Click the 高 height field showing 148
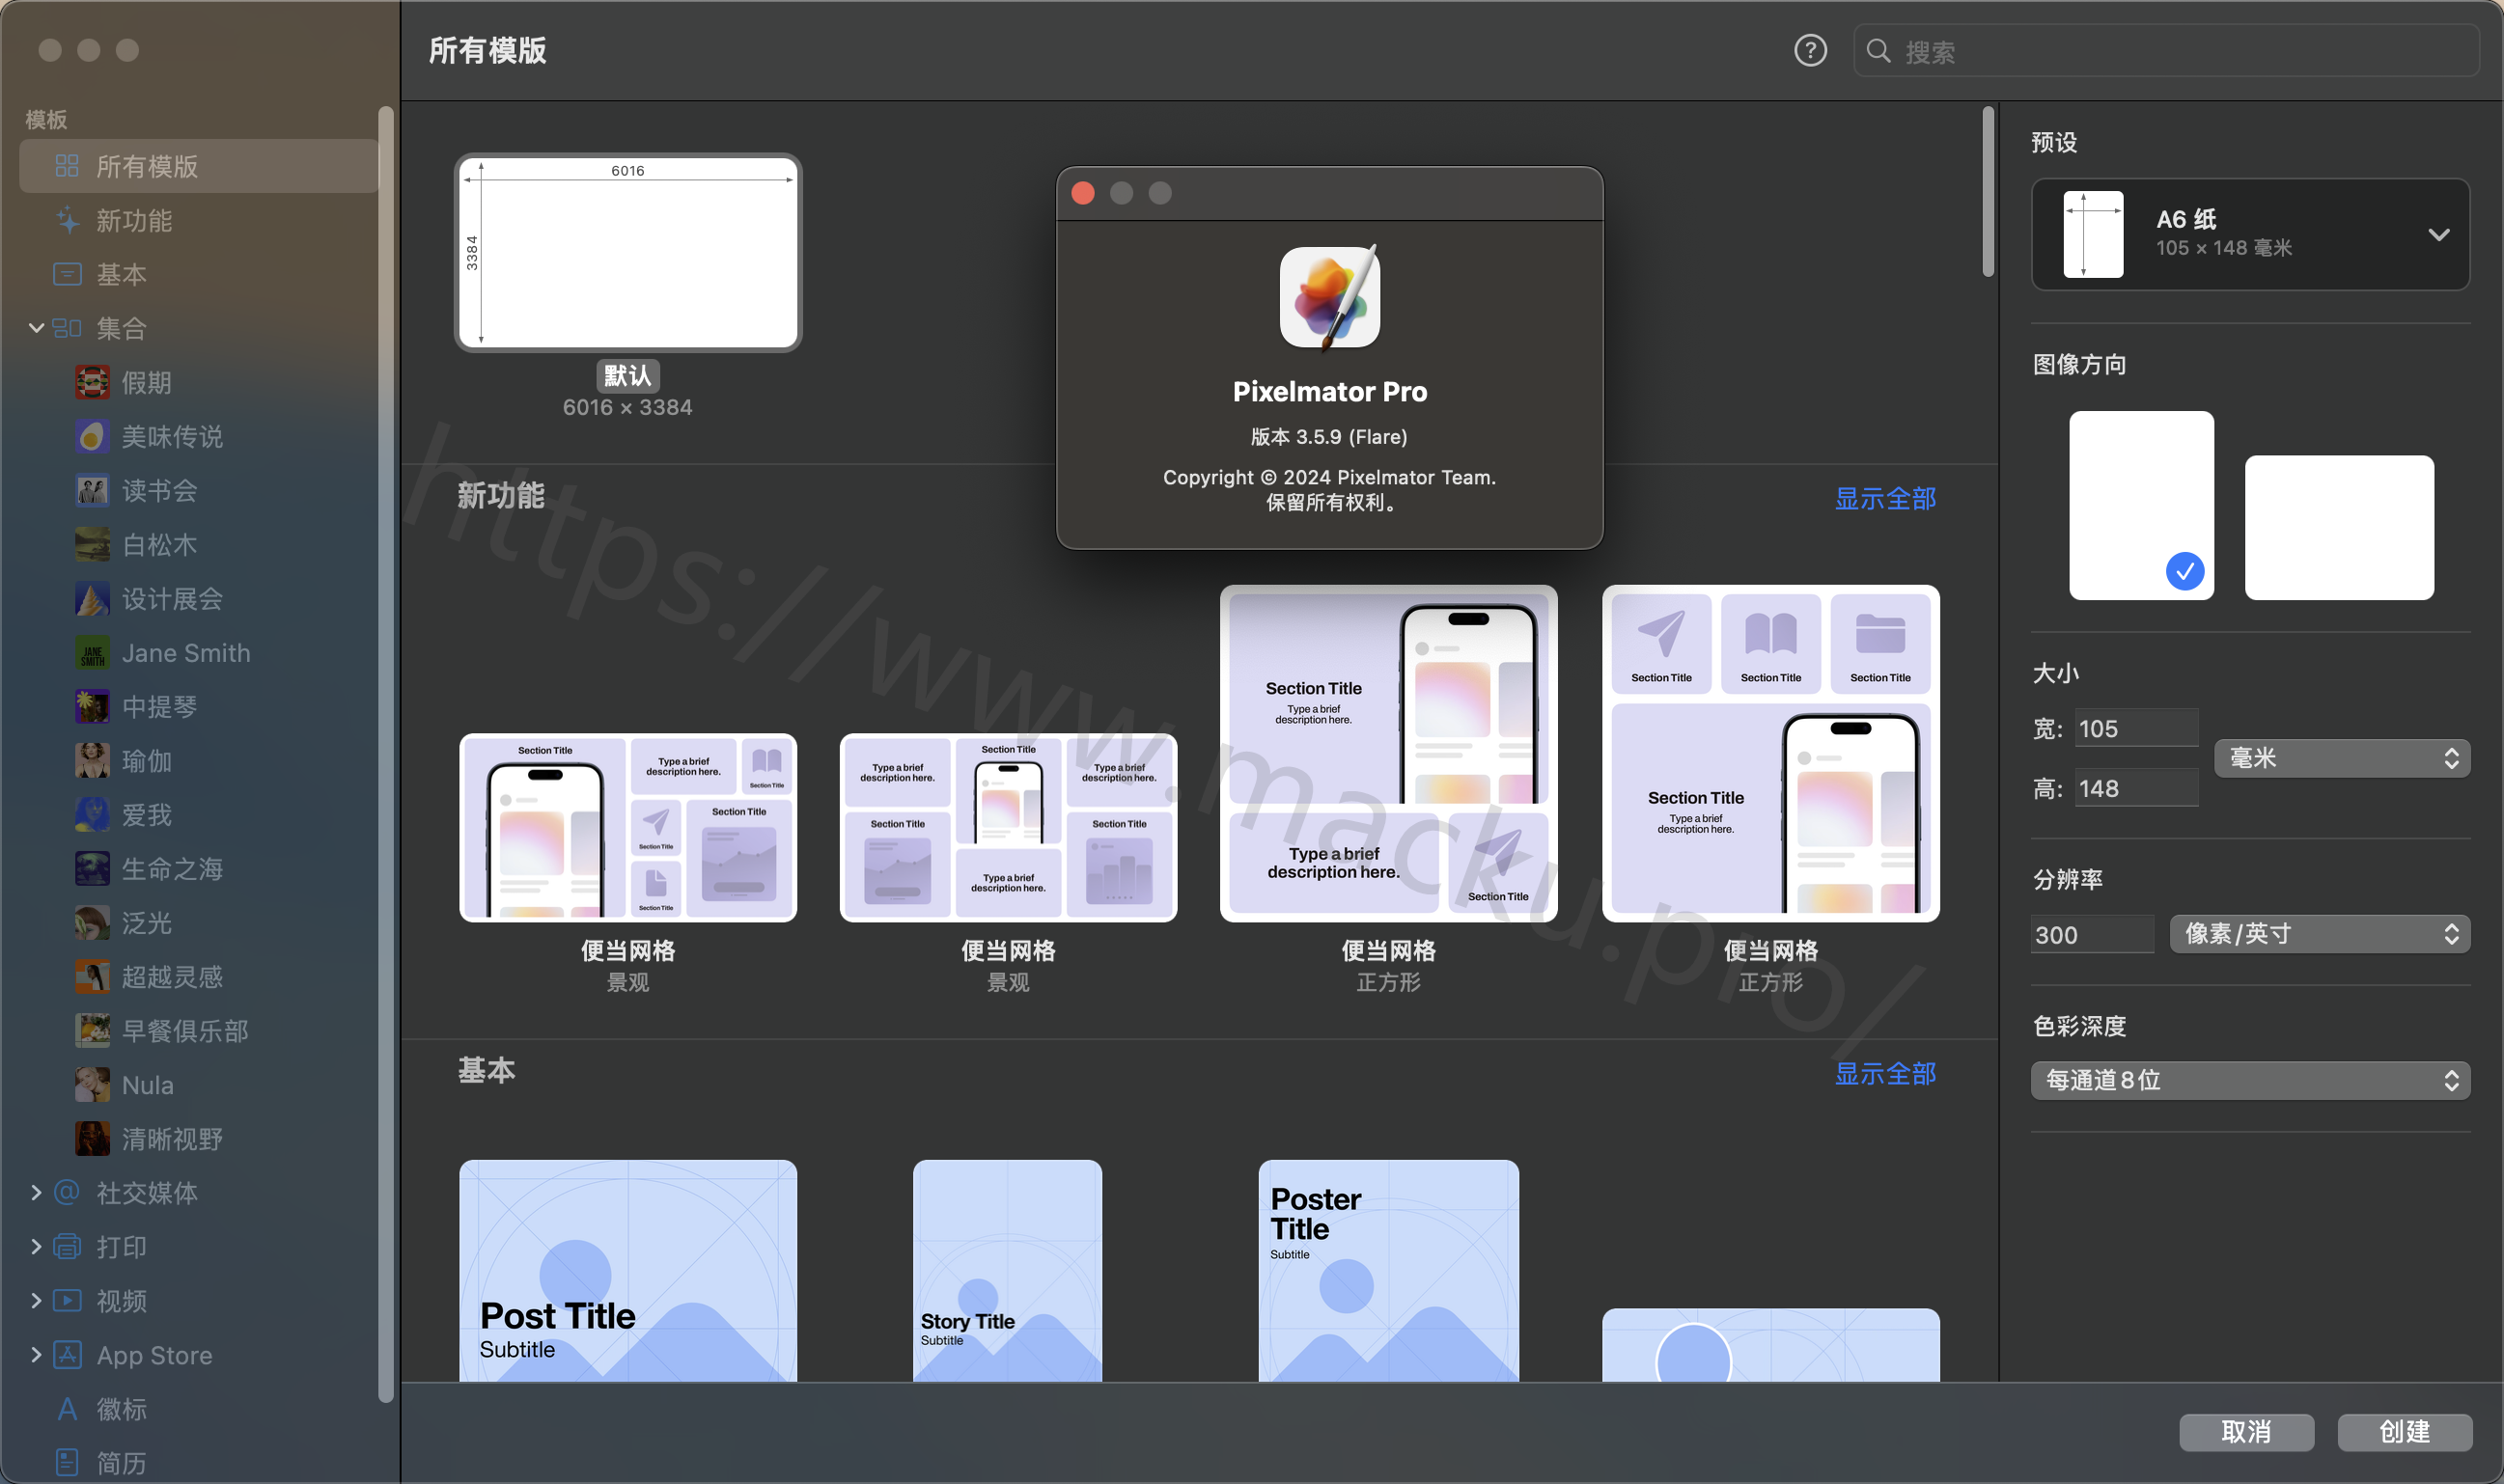 [2136, 788]
